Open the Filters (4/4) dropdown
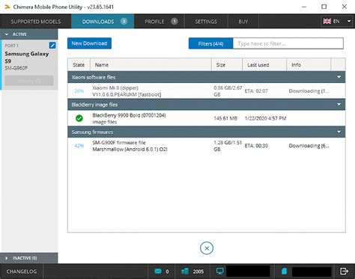 coord(210,43)
